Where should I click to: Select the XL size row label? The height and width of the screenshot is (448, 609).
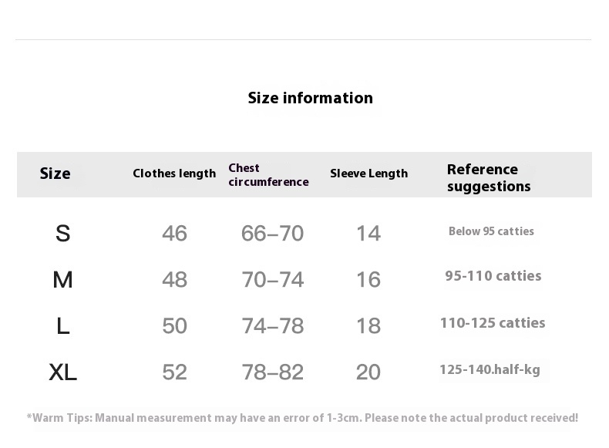point(62,372)
